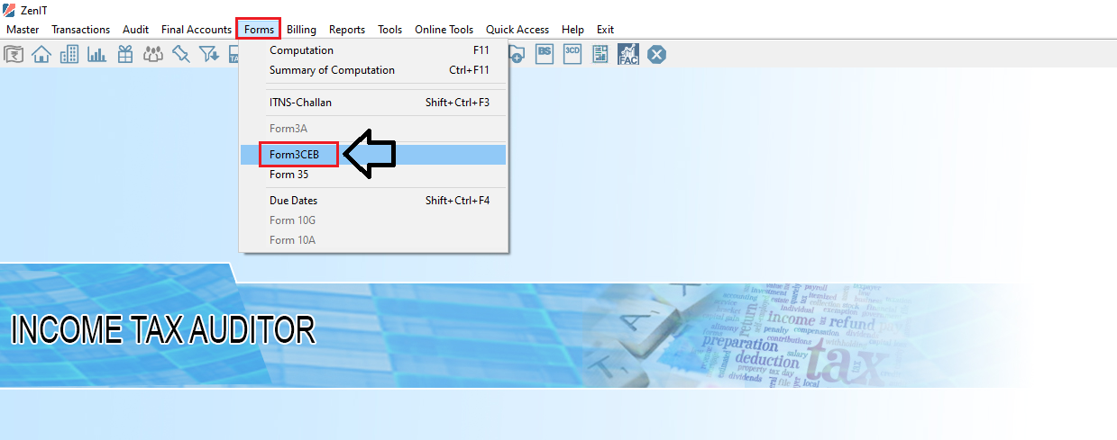Viewport: 1117px width, 440px height.
Task: Open the Quick Access menu
Action: click(x=517, y=30)
